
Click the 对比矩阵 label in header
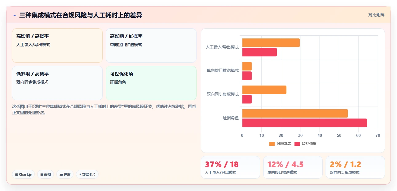click(x=376, y=15)
